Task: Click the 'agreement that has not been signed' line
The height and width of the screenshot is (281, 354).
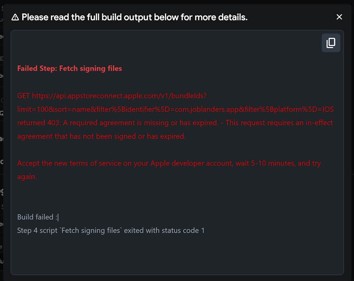Action: coord(101,136)
